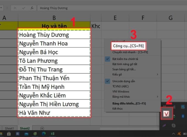Click the blue tray icon above Bluetooth
This screenshot has height=137, width=187.
tap(183, 107)
